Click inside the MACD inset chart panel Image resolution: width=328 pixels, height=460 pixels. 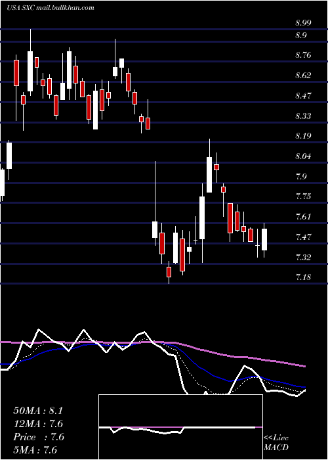coord(180,427)
